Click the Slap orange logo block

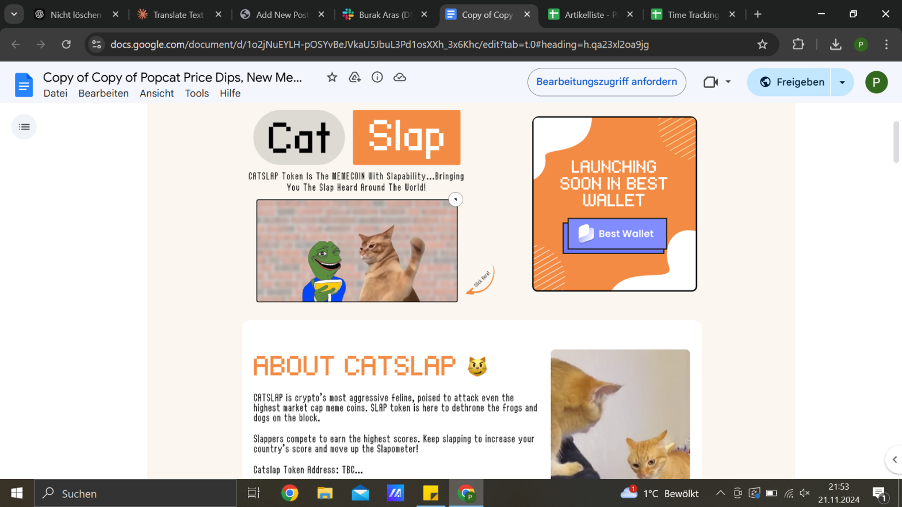[x=406, y=137]
